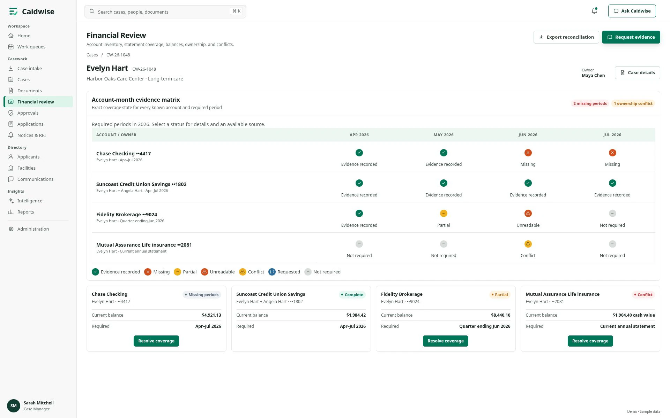Click the $1,904.40 cash value amount

(x=634, y=315)
